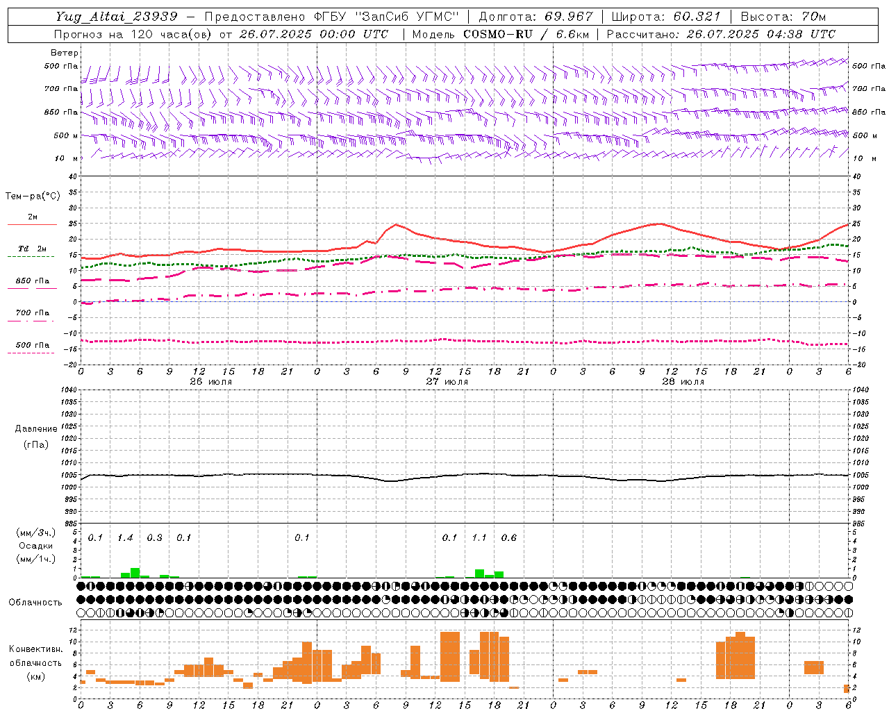The height and width of the screenshot is (711, 889).
Task: Click the Долгота: 69.967 value
Action: [x=536, y=17]
